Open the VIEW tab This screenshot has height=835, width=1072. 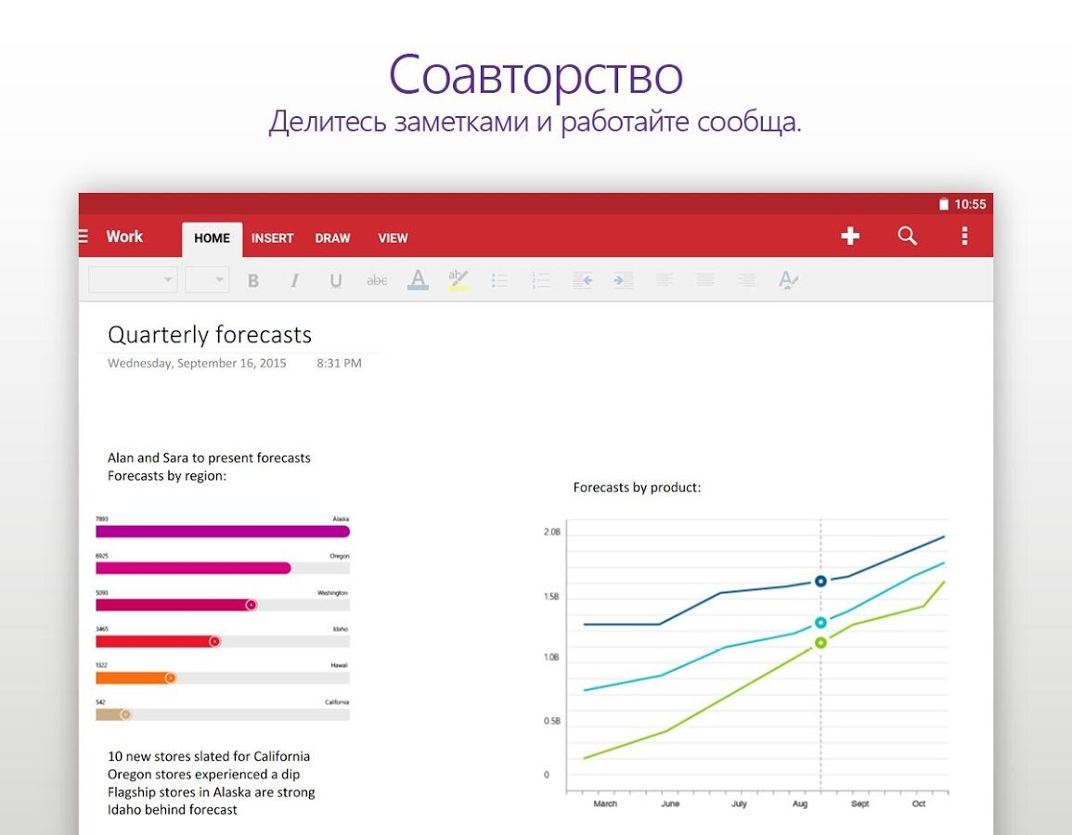coord(393,238)
